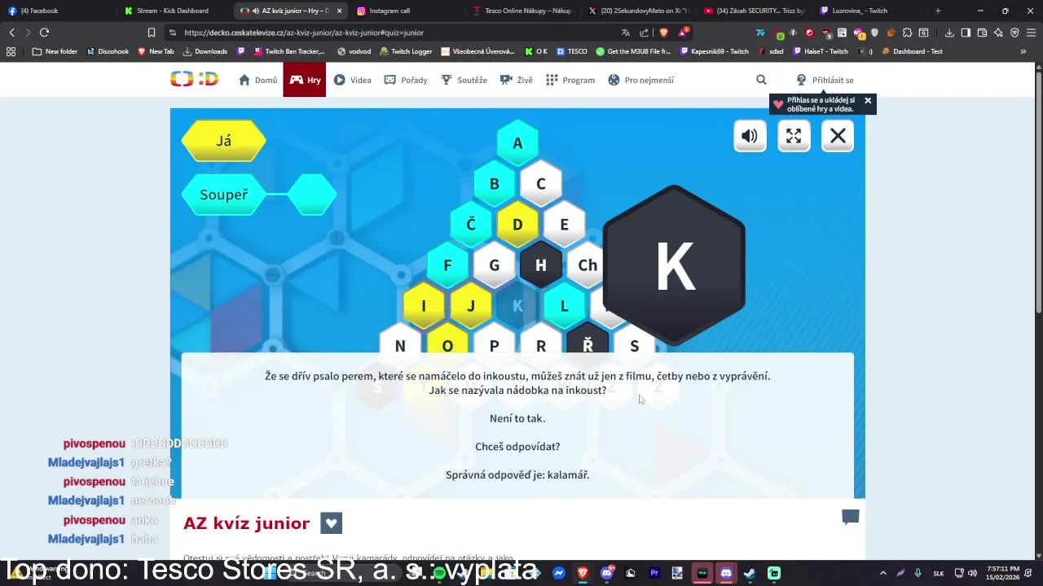Bookmark this page with the bookmark icon
The image size is (1043, 586).
pyautogui.click(x=151, y=33)
